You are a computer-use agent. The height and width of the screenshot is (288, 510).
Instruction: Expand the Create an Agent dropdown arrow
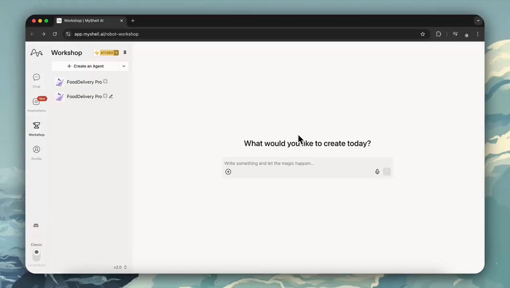click(124, 66)
